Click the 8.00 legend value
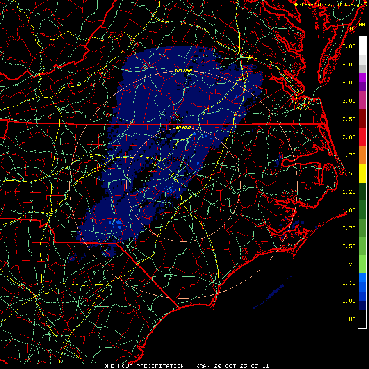The width and height of the screenshot is (369, 369). coord(349,46)
